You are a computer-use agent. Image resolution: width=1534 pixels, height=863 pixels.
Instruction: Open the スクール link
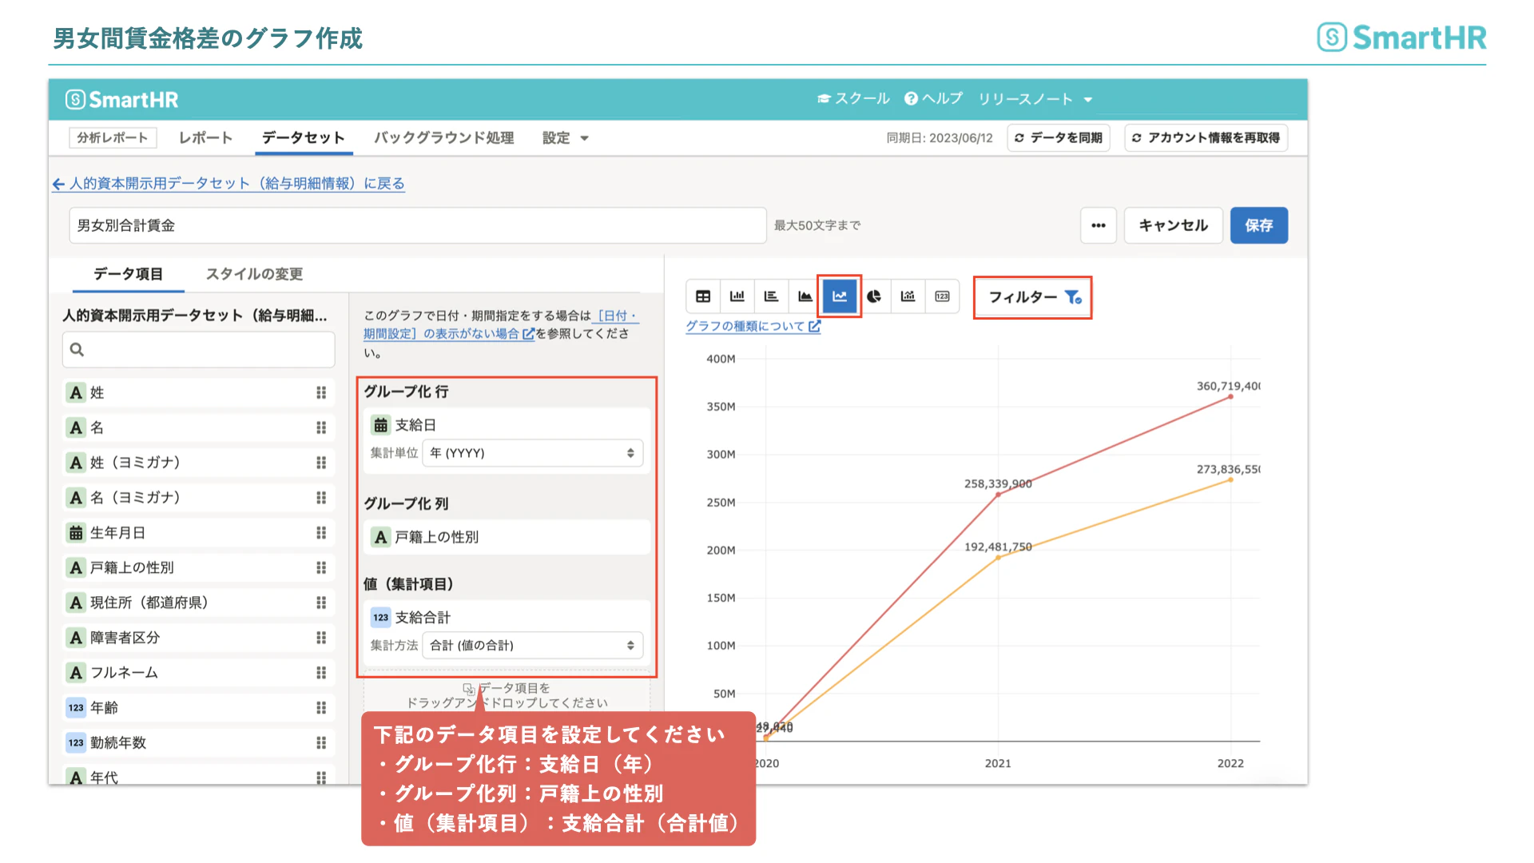pyautogui.click(x=853, y=99)
